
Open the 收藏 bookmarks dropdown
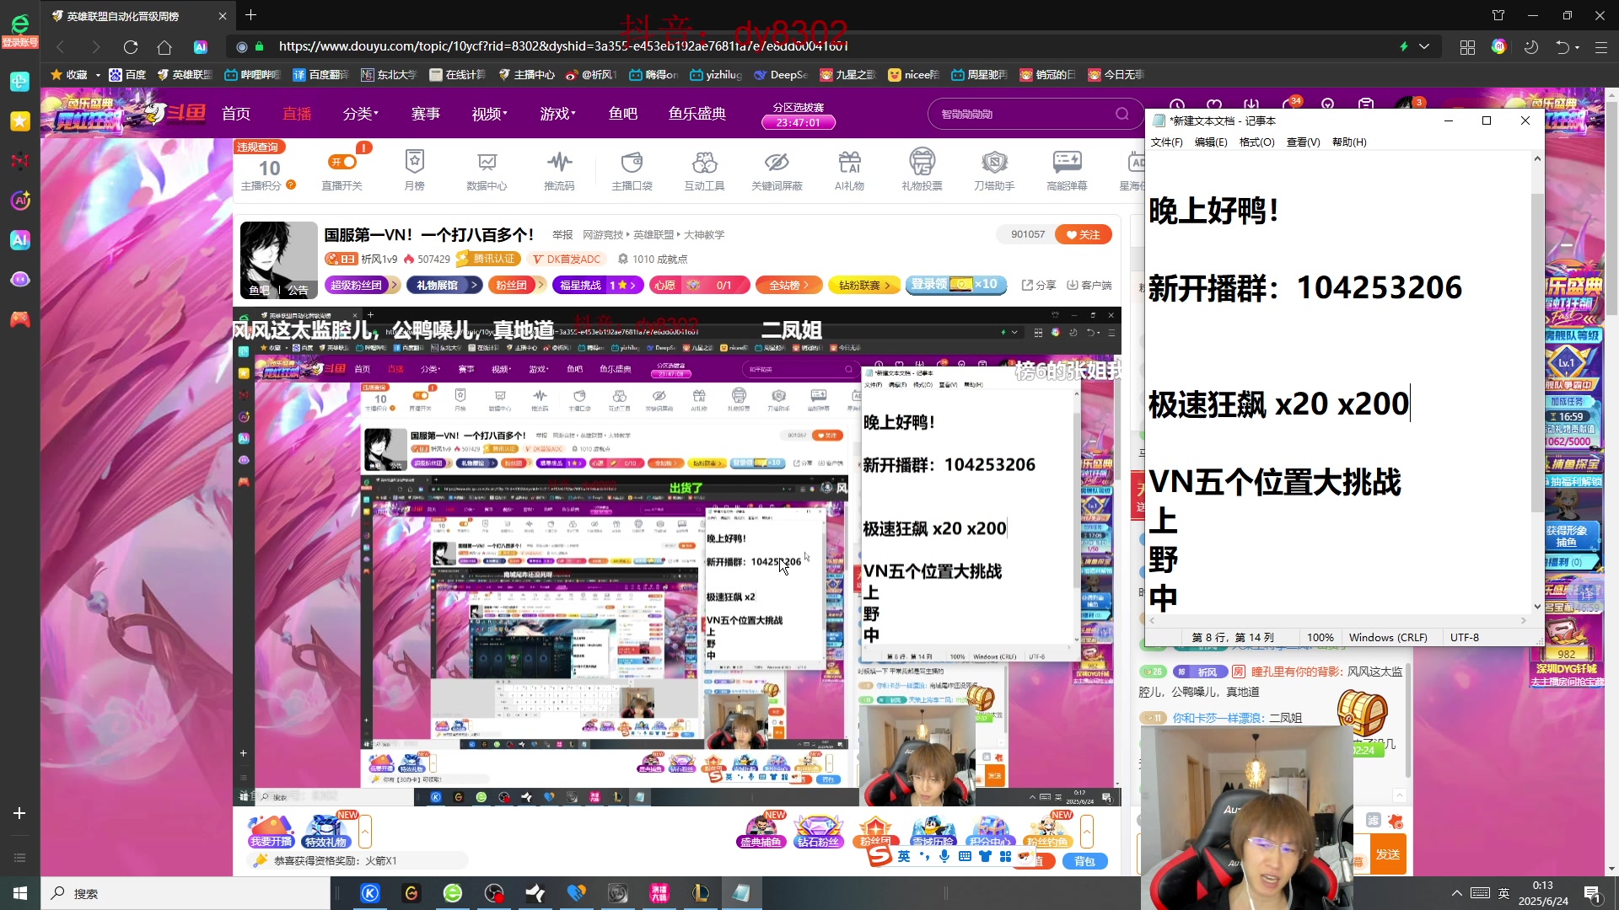75,75
